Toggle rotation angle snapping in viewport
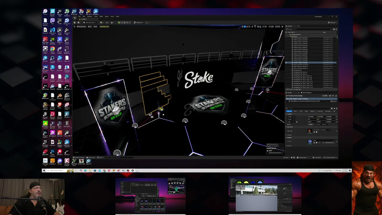Image resolution: width=382 pixels, height=215 pixels. coord(263,27)
